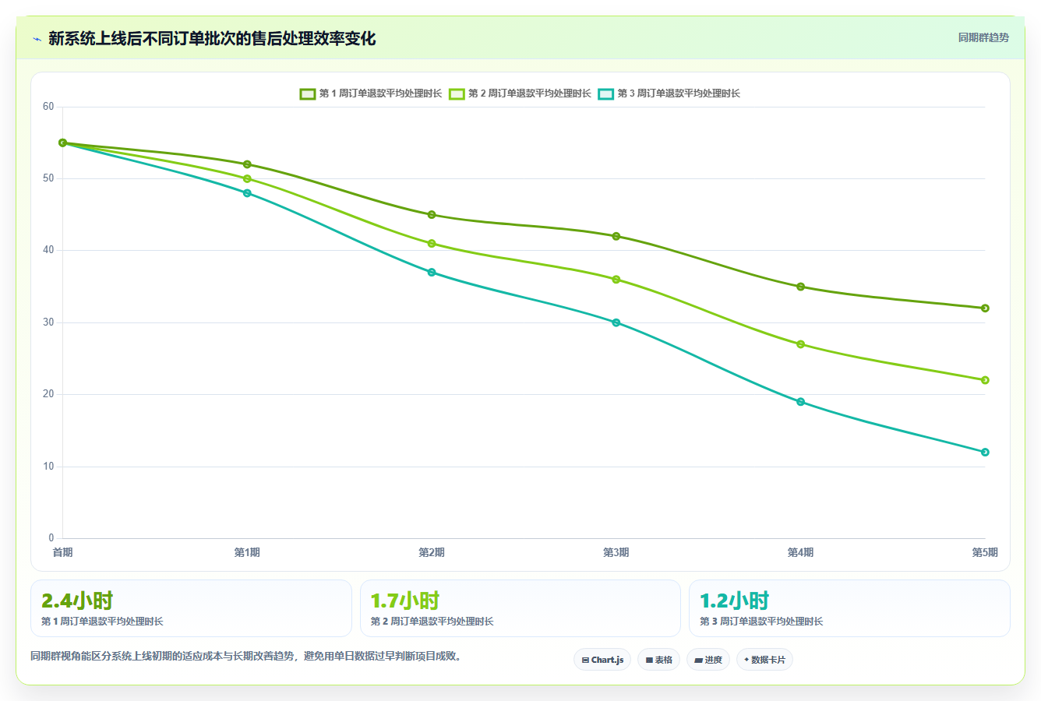Click the teal week-3 point at 第2期
This screenshot has width=1041, height=701.
[x=432, y=272]
